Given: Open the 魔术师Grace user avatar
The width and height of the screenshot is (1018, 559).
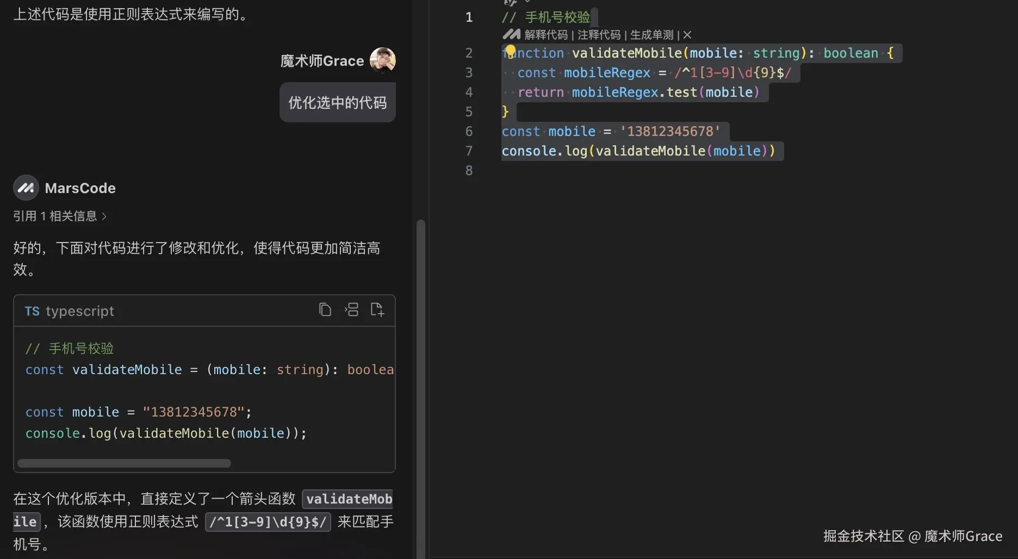Looking at the screenshot, I should pyautogui.click(x=383, y=60).
